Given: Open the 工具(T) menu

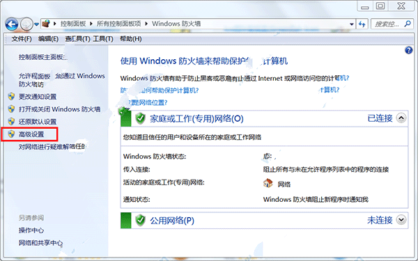Looking at the screenshot, I should click(103, 39).
